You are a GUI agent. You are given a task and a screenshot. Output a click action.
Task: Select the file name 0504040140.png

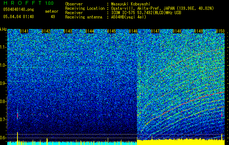(x=19, y=9)
